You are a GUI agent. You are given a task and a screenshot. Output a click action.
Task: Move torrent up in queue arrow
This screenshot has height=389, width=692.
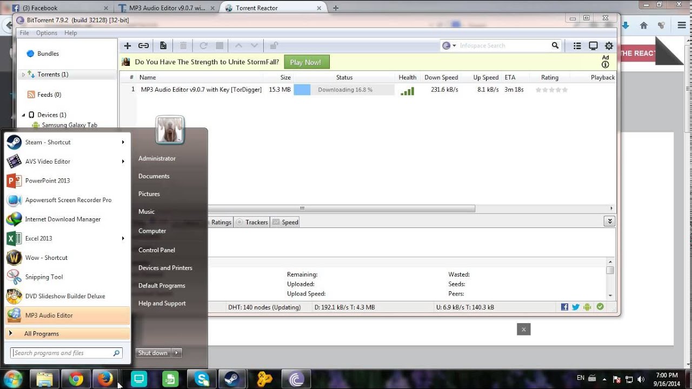coord(238,46)
